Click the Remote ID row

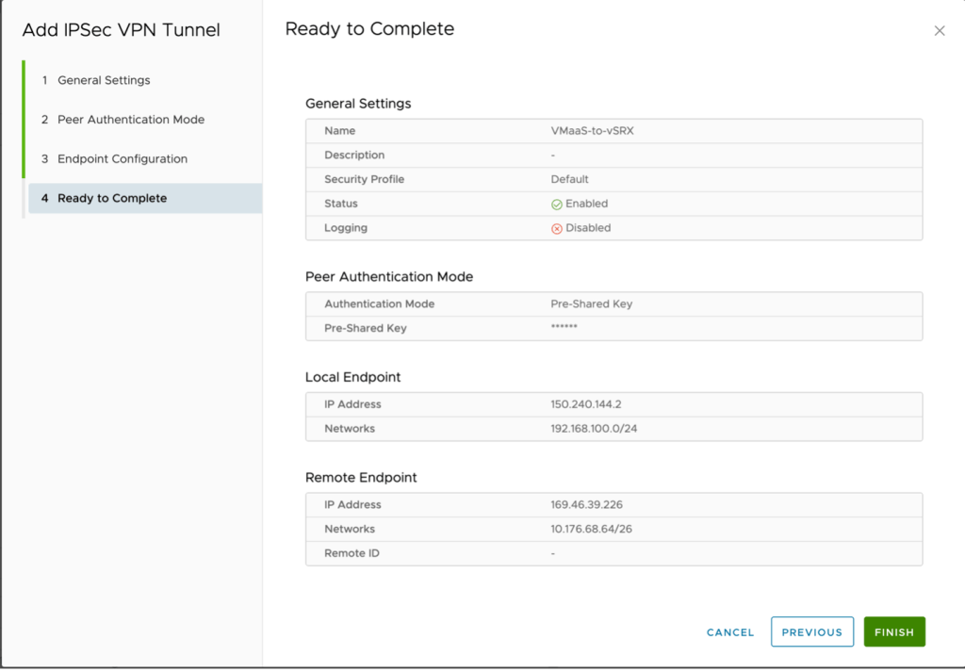point(613,553)
